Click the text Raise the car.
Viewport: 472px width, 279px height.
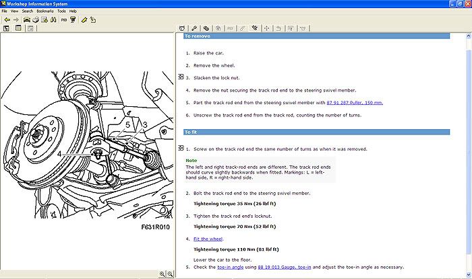(x=208, y=53)
